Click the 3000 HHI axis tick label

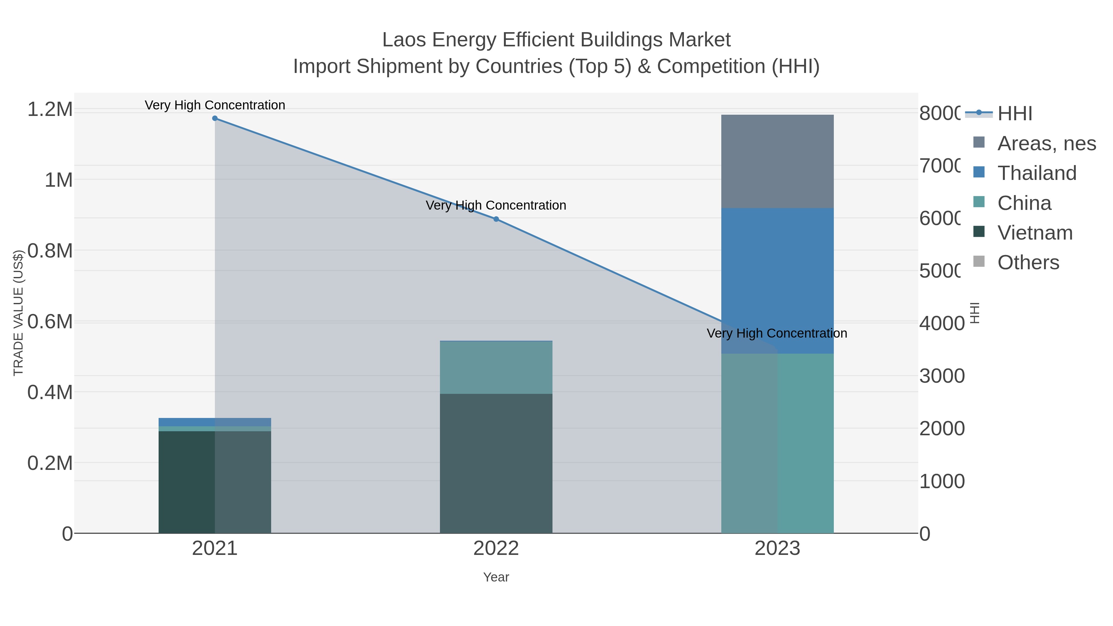coord(942,376)
